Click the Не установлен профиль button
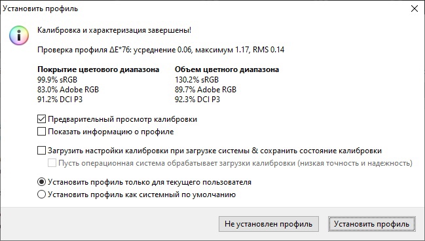Viewport: 425px width, 241px height. (268, 224)
